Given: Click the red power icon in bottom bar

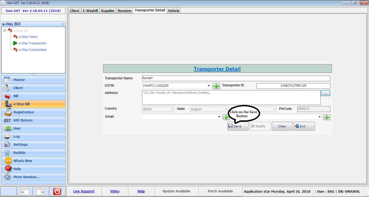Looking at the screenshot, I should pyautogui.click(x=57, y=191).
